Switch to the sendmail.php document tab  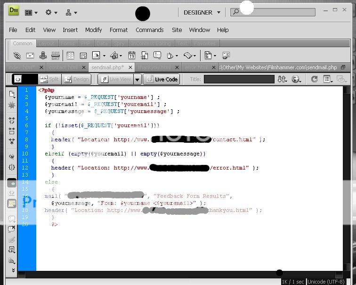pyautogui.click(x=107, y=67)
